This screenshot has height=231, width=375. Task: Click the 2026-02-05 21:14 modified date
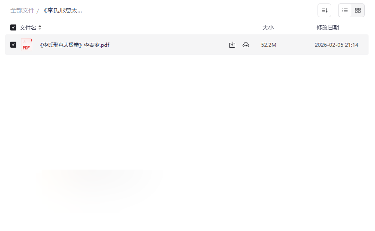pos(336,45)
